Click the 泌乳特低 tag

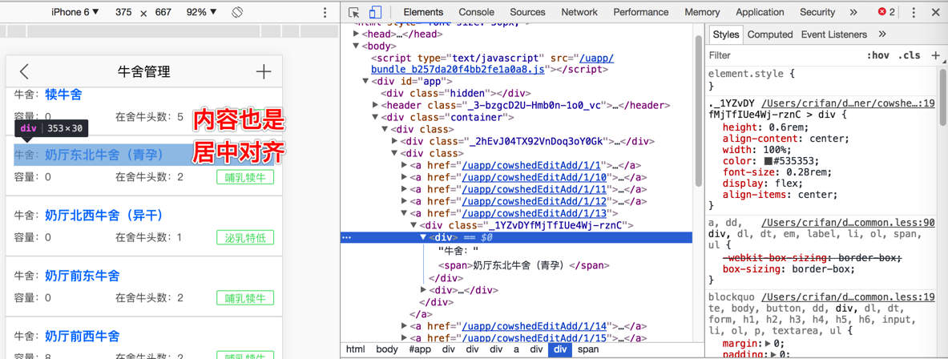[245, 237]
